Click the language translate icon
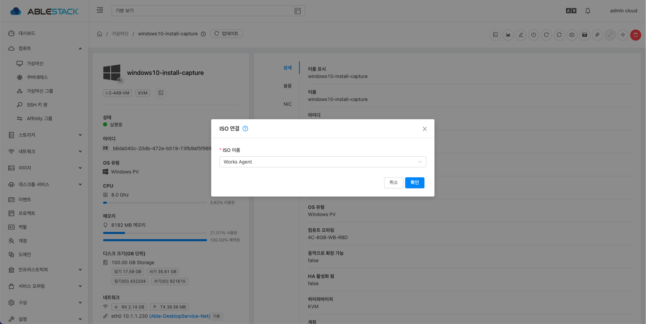The image size is (646, 324). click(571, 11)
